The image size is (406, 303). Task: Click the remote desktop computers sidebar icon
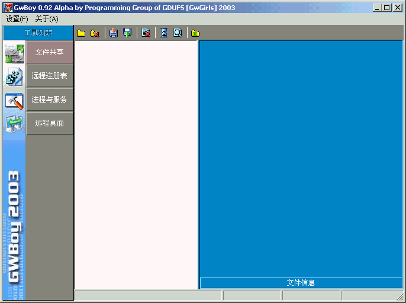[14, 123]
